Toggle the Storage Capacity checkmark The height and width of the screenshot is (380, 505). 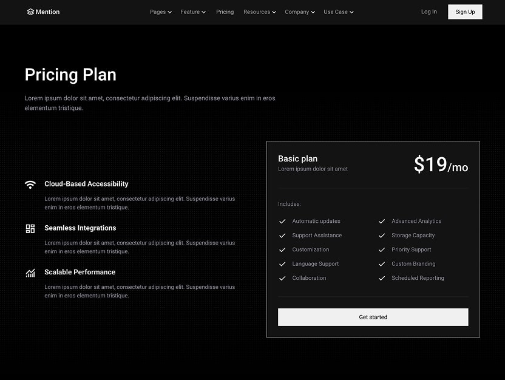point(382,235)
